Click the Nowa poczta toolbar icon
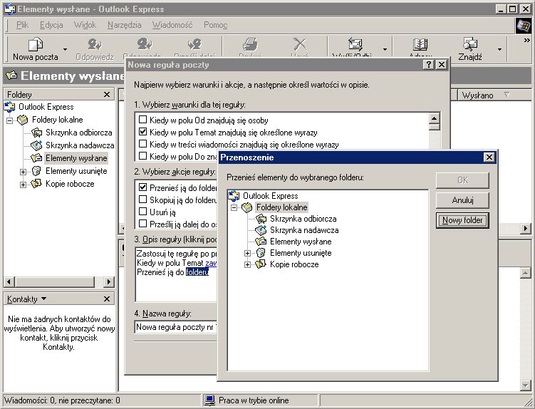The width and height of the screenshot is (535, 409). pyautogui.click(x=35, y=44)
